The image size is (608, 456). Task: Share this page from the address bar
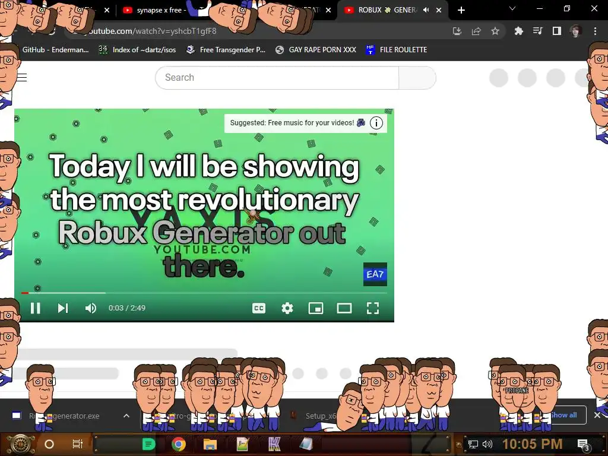point(476,31)
